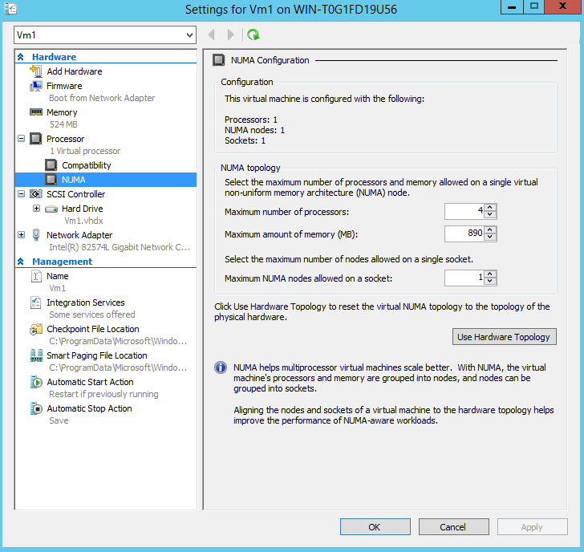Select Smart Paging File Location item
The image size is (584, 552).
coord(97,355)
